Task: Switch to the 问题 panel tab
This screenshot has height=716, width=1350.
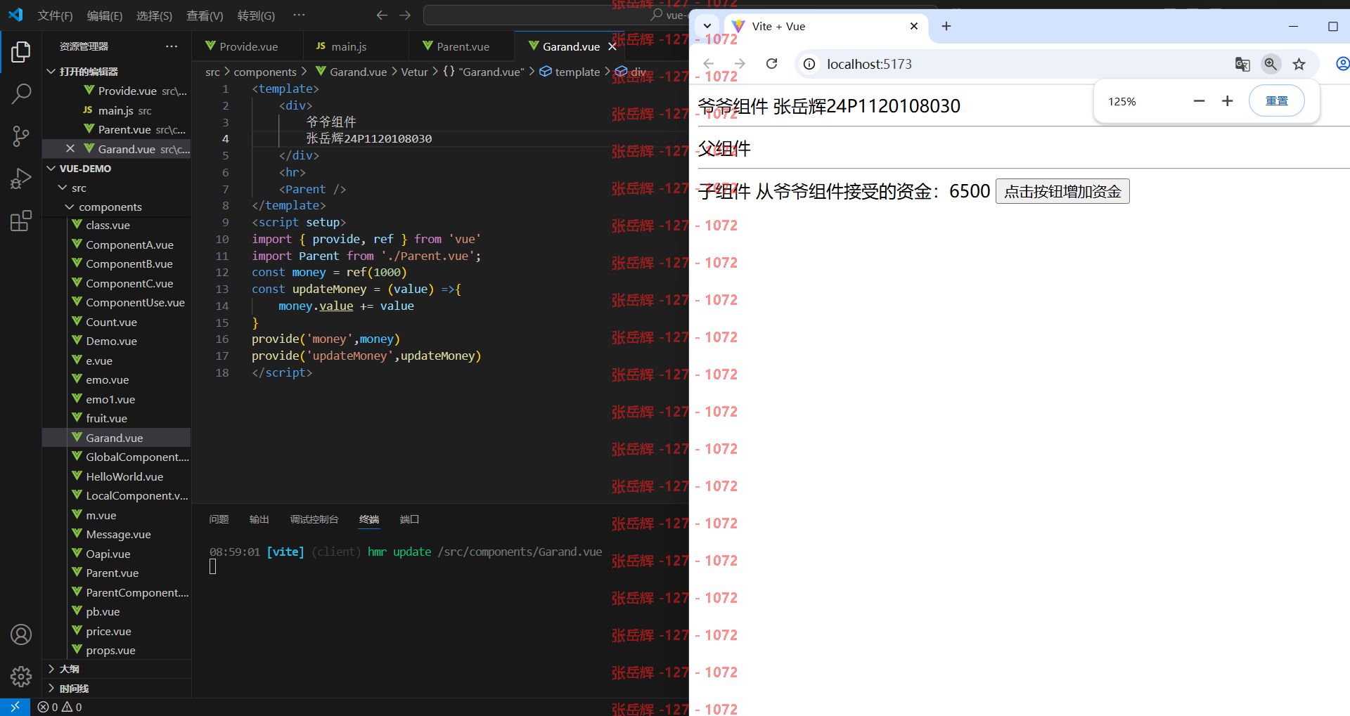Action: pos(219,519)
